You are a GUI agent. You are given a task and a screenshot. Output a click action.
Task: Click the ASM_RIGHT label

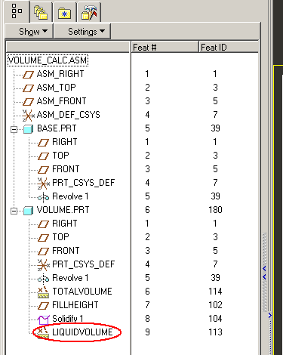coord(60,74)
